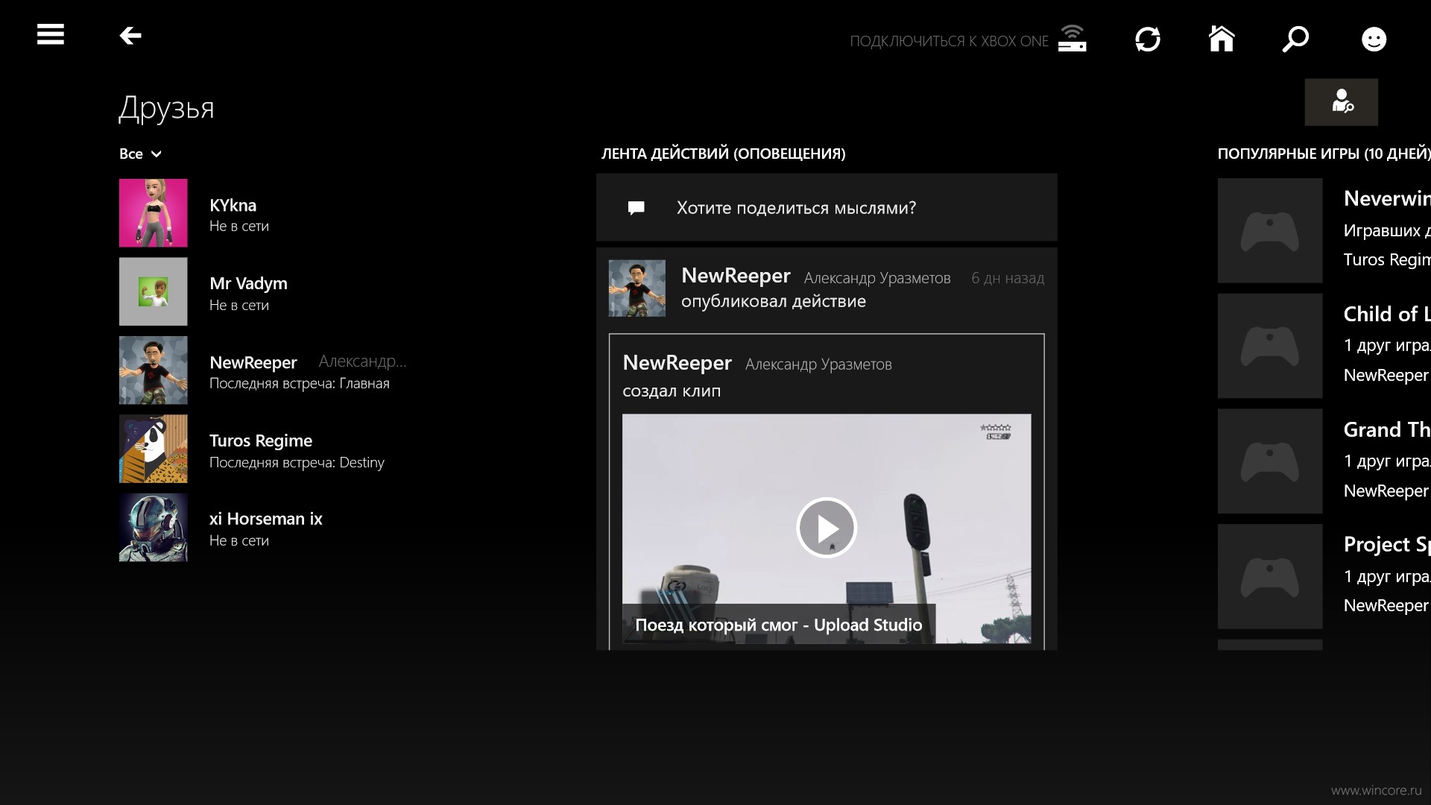The height and width of the screenshot is (805, 1431).
Task: Select NewReeper in friends list
Action: point(253,362)
